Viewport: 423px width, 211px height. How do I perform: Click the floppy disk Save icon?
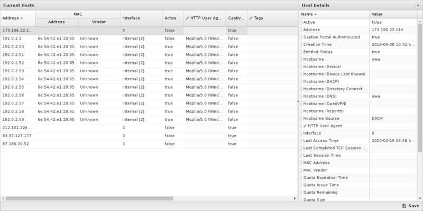coord(404,206)
